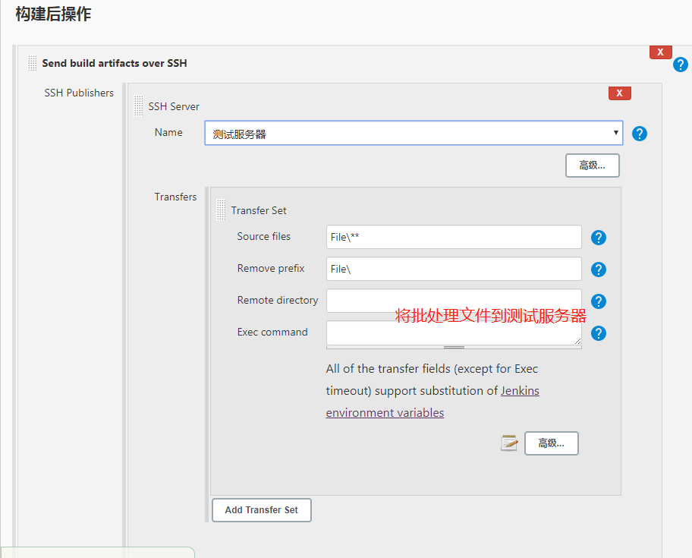
Task: Delete the Send build artifacts over SSH step
Action: pos(660,52)
